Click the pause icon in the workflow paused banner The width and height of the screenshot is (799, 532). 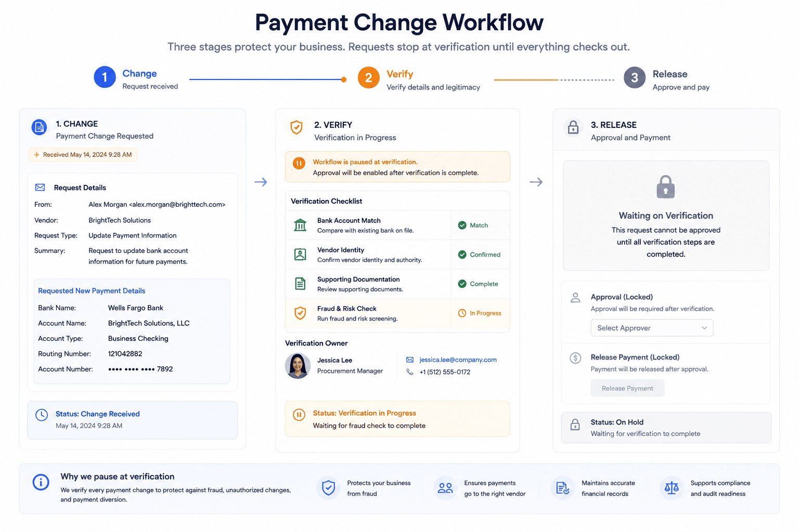click(x=299, y=163)
